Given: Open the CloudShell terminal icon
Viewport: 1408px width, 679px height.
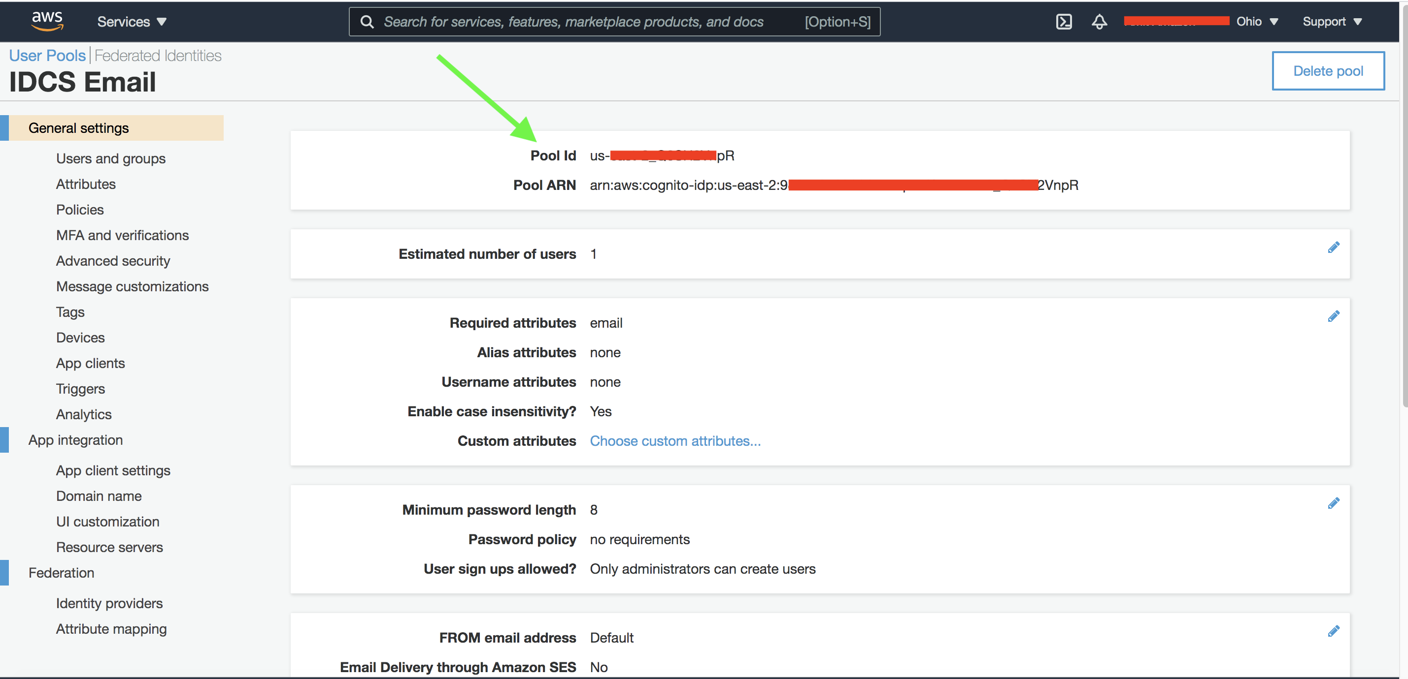Looking at the screenshot, I should pos(1063,22).
